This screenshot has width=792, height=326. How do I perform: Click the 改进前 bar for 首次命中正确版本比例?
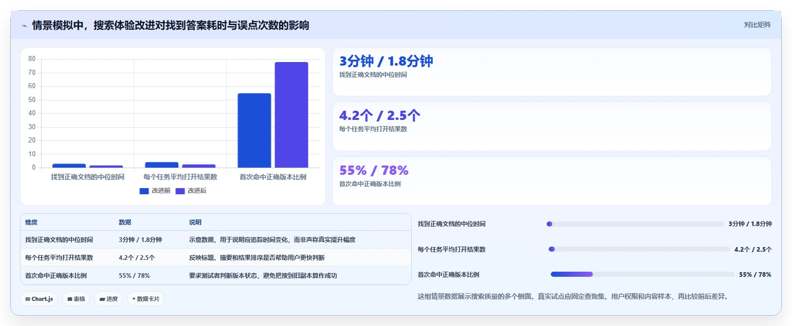click(x=254, y=130)
